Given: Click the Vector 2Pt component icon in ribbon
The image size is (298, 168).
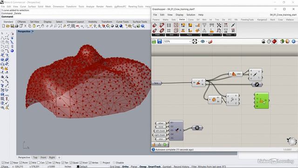Looking at the screenshot, I should [x=233, y=25].
